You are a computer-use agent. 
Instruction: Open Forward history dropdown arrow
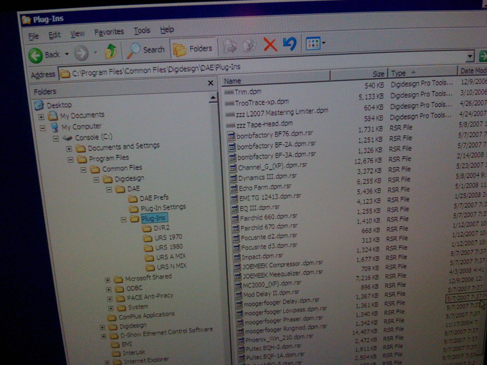point(95,52)
